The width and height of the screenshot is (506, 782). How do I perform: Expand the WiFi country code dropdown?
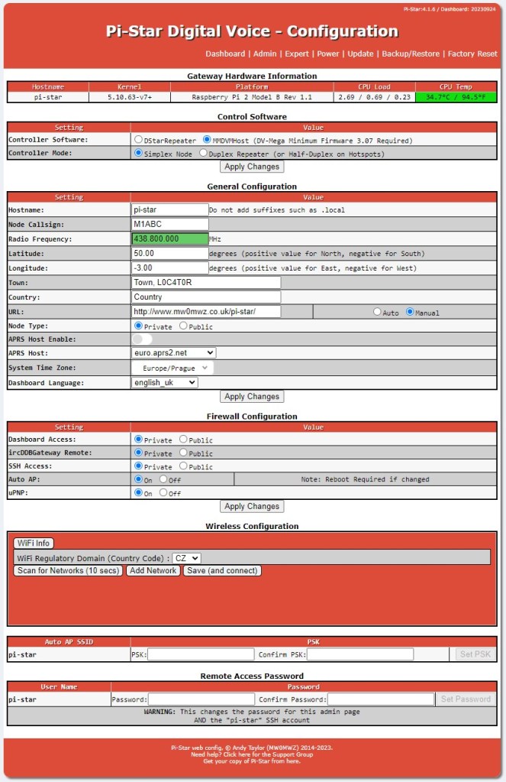(x=186, y=559)
